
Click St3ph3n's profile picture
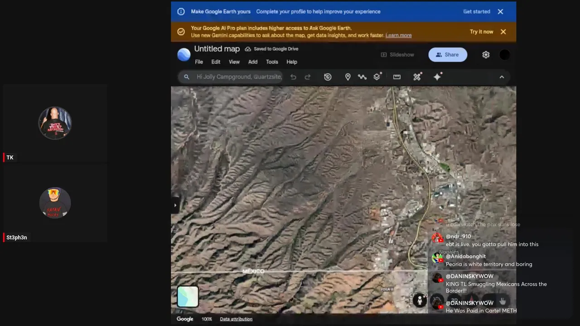(x=55, y=203)
